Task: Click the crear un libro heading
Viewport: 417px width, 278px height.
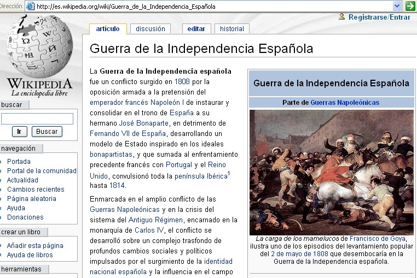Action: coord(21,232)
